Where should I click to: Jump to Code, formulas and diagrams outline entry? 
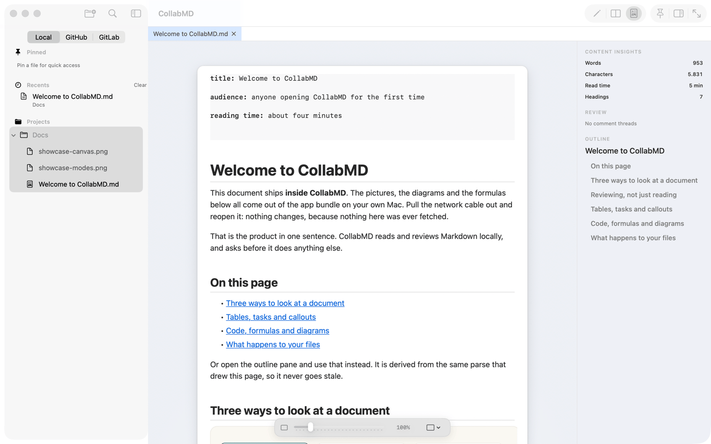(x=637, y=223)
